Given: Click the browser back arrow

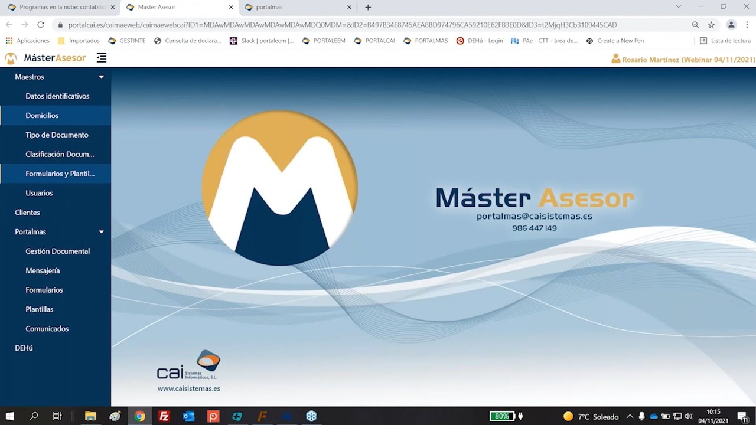Looking at the screenshot, I should coord(9,25).
